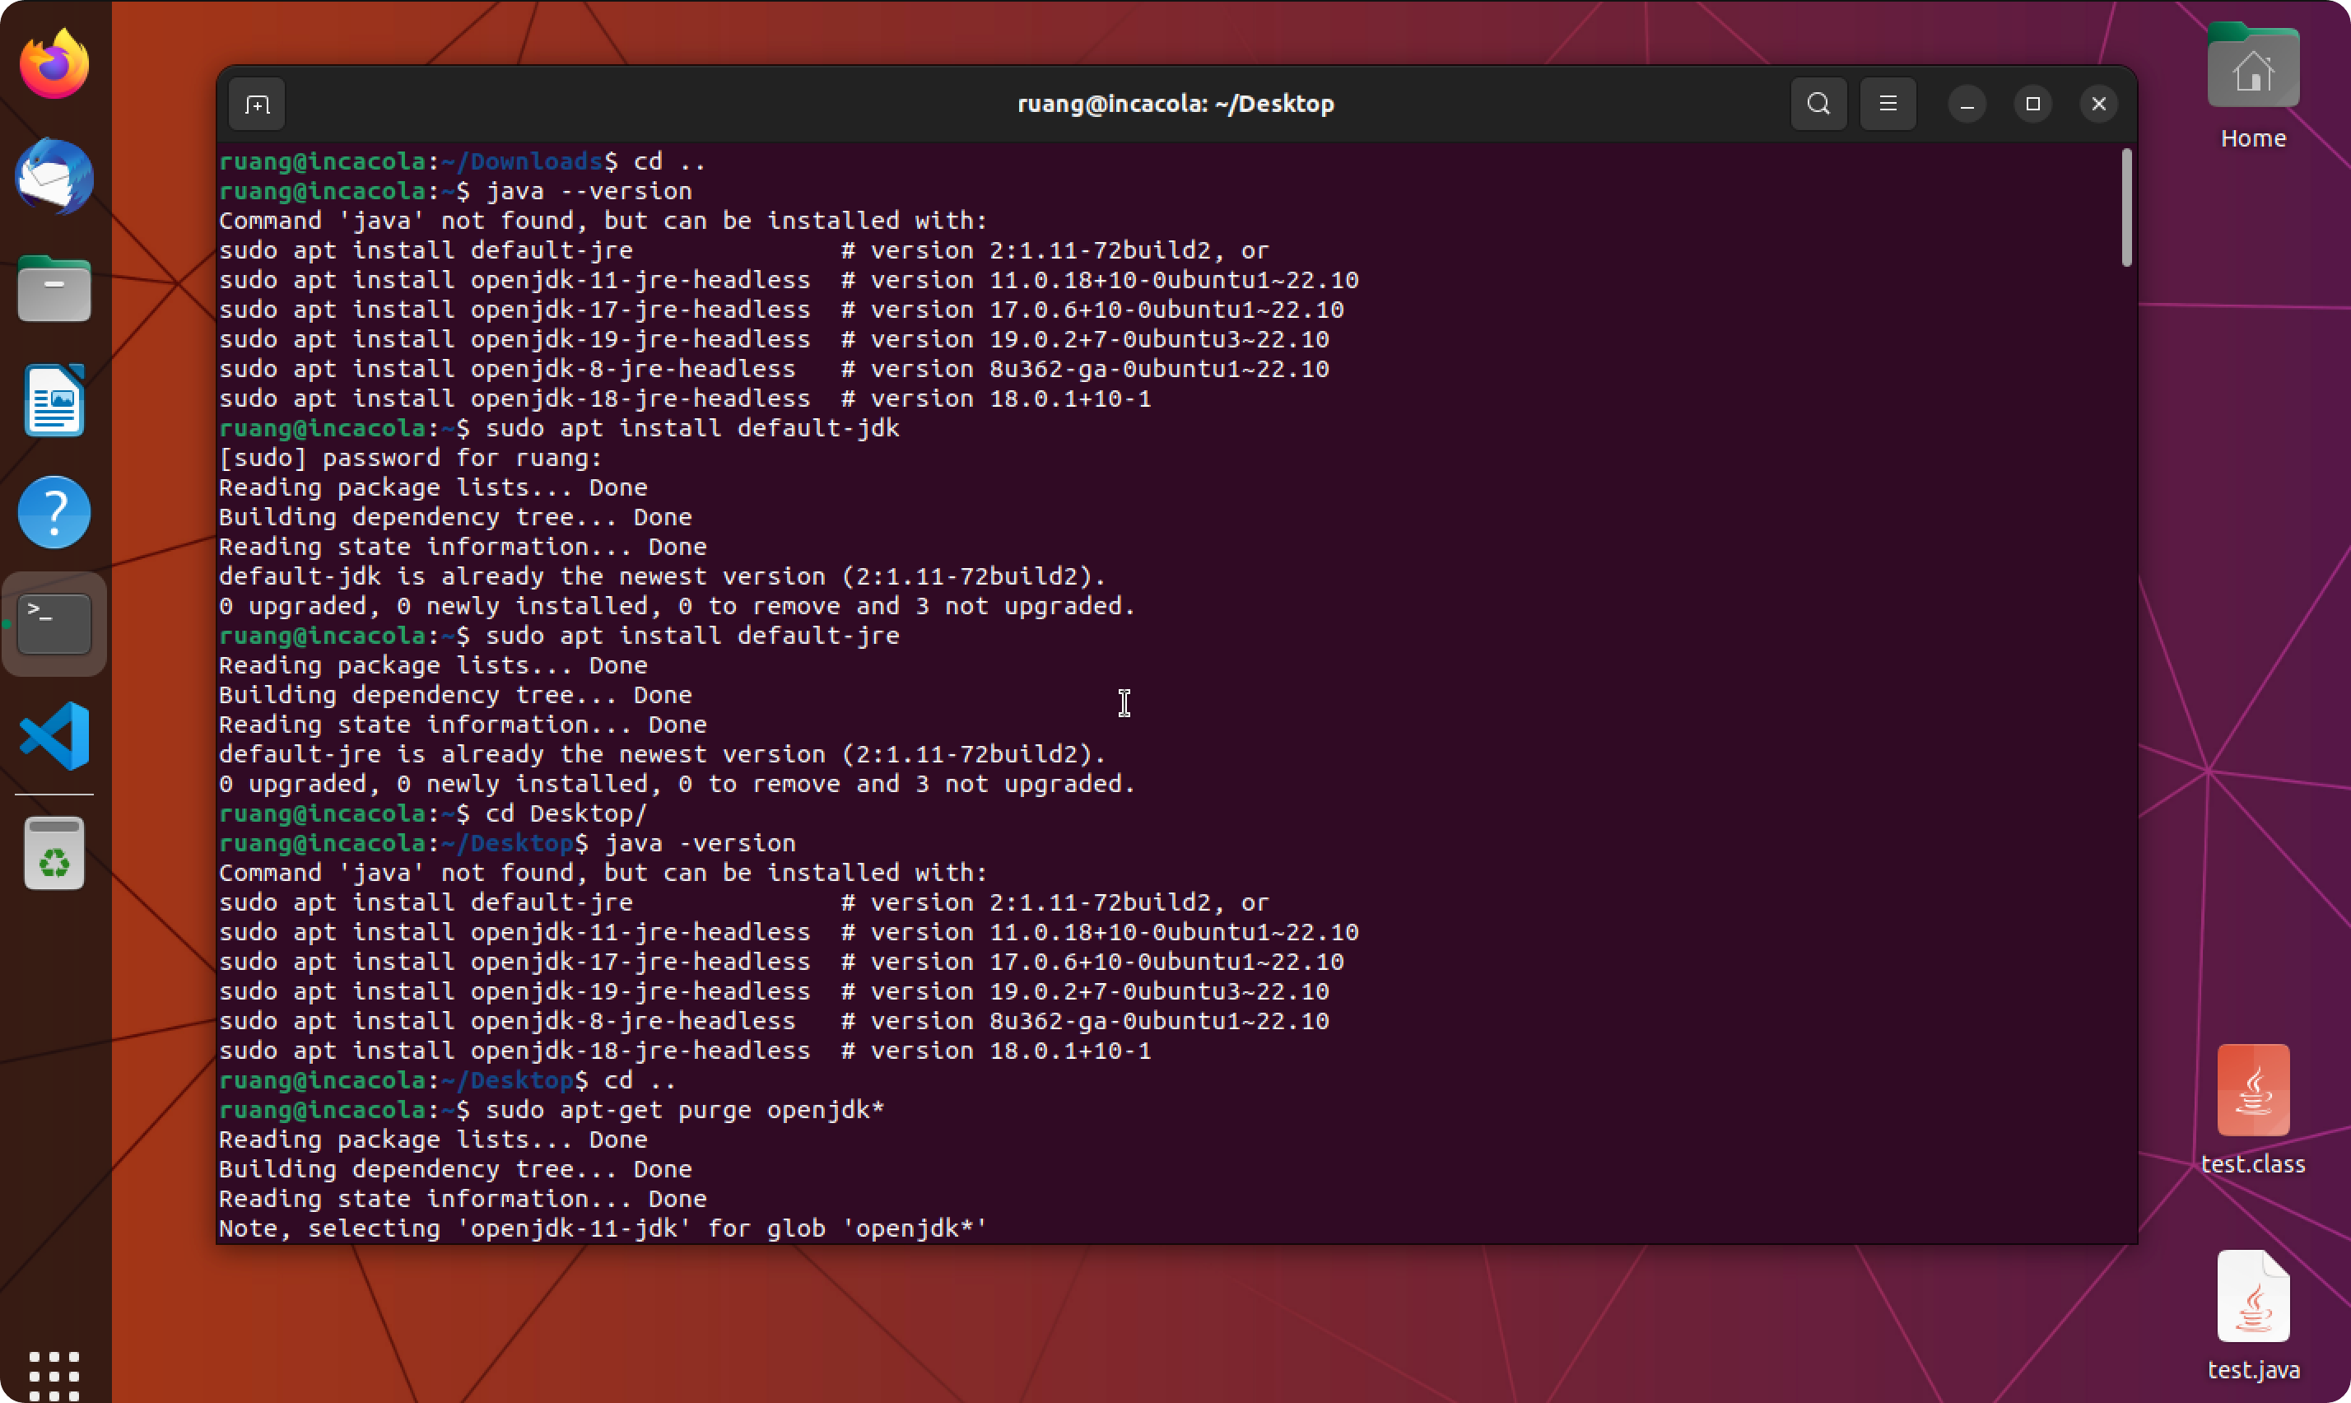Image resolution: width=2351 pixels, height=1403 pixels.
Task: Click the 'Note, selecting openjdk-11-jdk' line
Action: click(603, 1229)
